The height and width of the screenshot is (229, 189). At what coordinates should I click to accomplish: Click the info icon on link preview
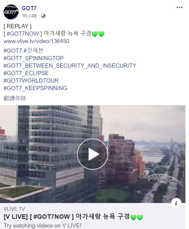176,203
